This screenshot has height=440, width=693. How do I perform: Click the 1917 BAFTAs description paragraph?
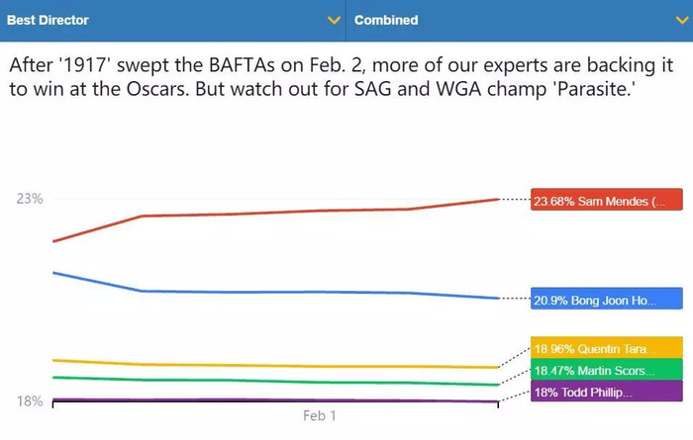coord(342,77)
